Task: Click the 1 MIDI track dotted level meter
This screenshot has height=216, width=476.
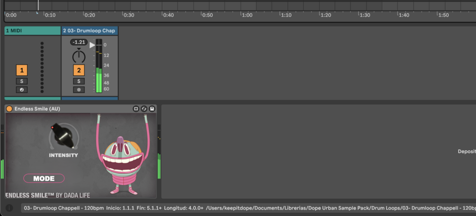Action: [x=42, y=67]
